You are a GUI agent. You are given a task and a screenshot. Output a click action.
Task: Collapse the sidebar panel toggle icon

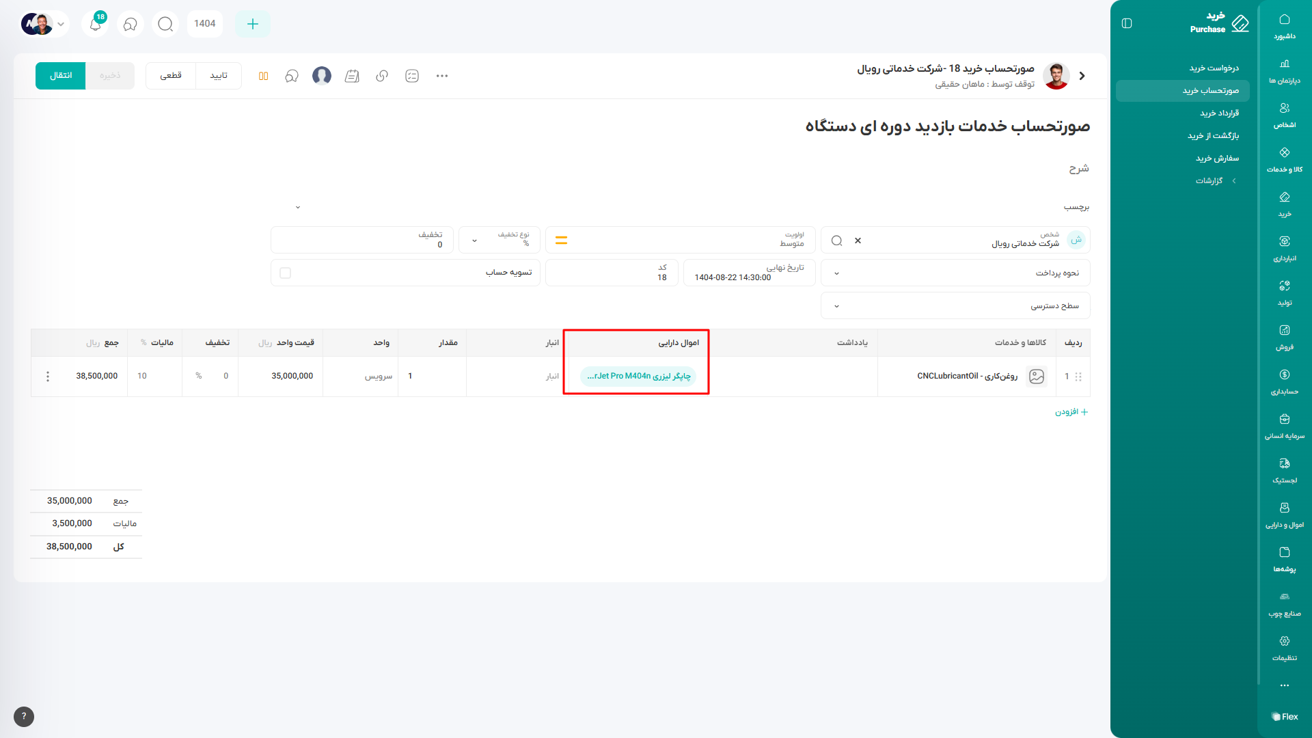coord(1127,23)
